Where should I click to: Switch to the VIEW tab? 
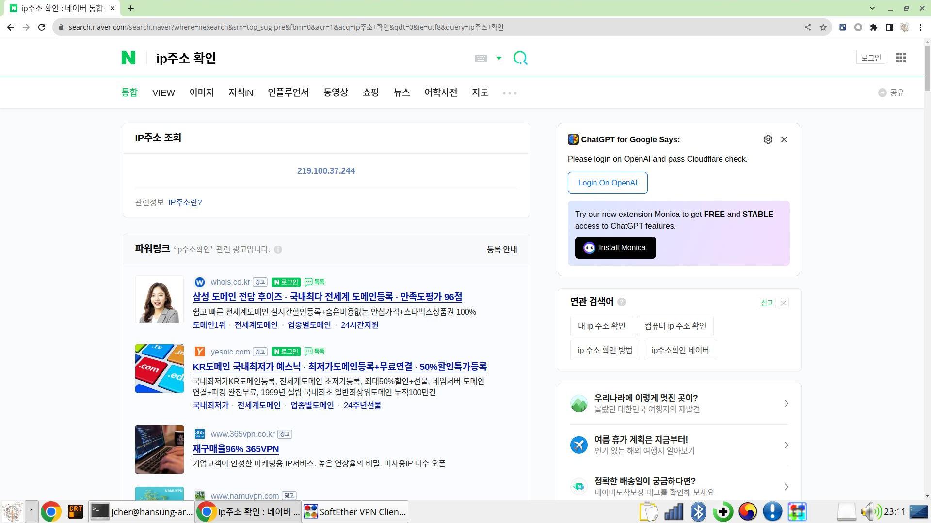(163, 92)
